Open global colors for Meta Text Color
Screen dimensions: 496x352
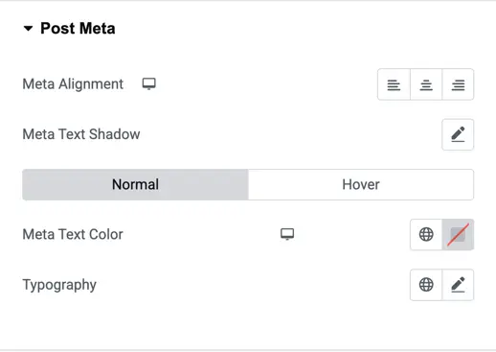[426, 234]
